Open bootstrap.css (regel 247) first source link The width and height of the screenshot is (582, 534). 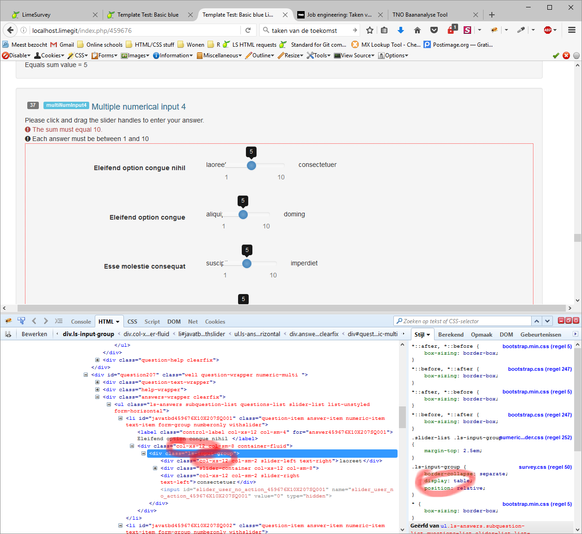point(539,369)
